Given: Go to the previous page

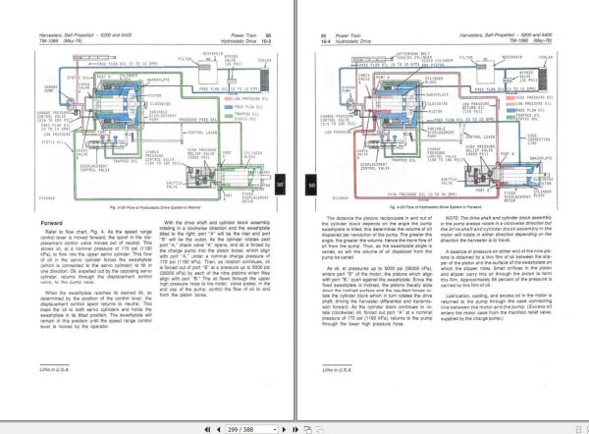Looking at the screenshot, I should (218, 429).
